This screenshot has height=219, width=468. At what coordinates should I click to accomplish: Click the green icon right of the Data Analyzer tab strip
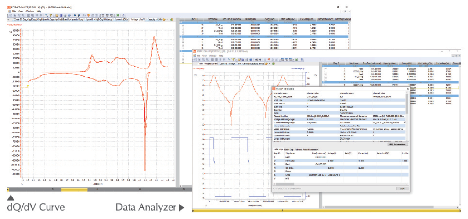[x=274, y=64]
